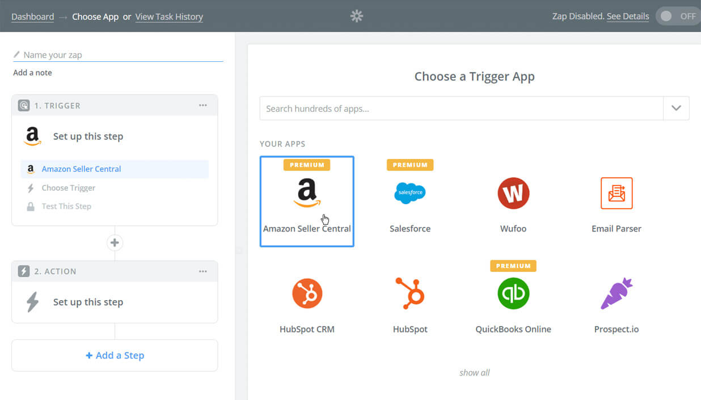The height and width of the screenshot is (400, 701).
Task: Click the Zapier logo in header
Action: [356, 16]
